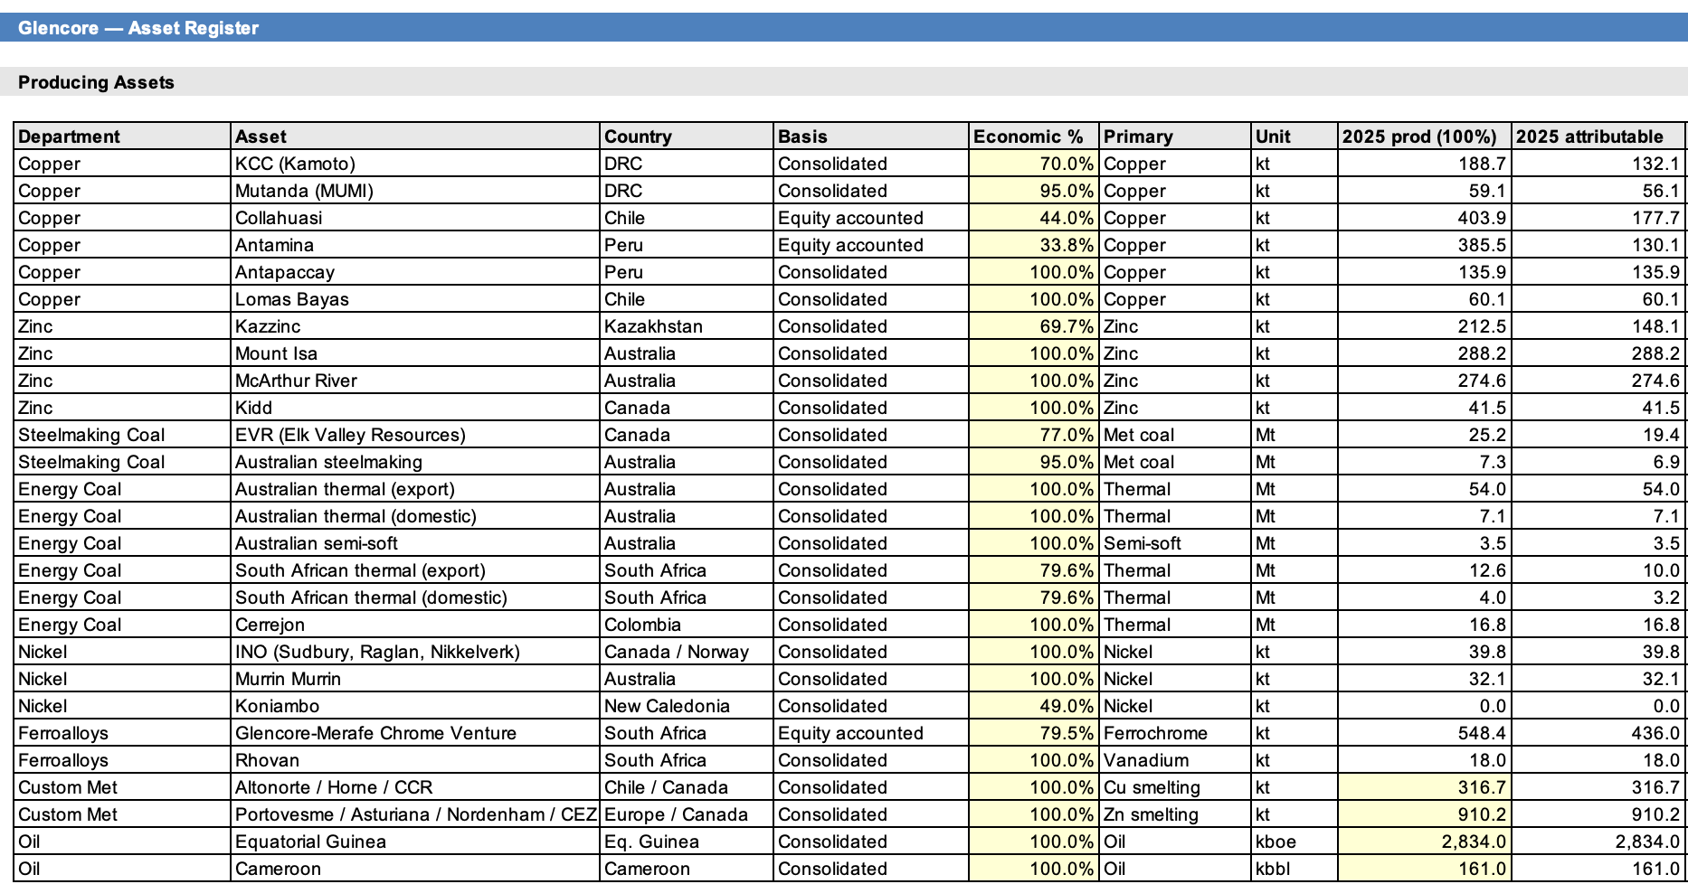Click the "2025 attributable" column header
1688x884 pixels.
1598,136
